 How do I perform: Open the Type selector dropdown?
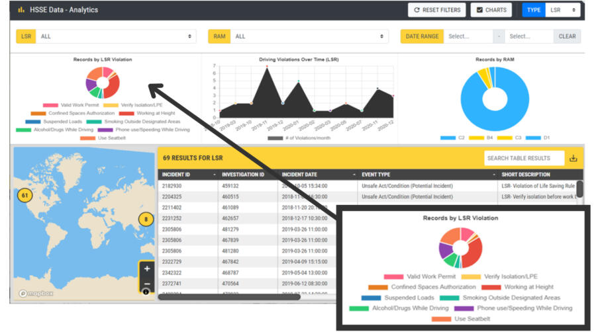(x=562, y=10)
